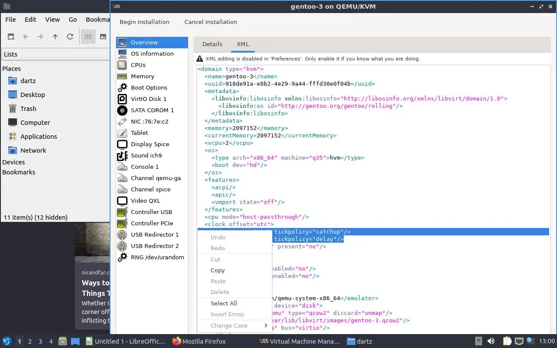Click the network tray icon
Screen dimensions: 557x348
(x=519, y=341)
